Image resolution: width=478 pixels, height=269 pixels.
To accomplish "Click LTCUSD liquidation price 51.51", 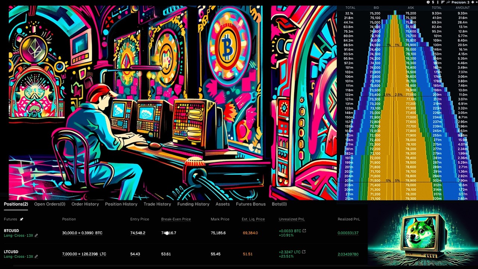I will [248, 254].
